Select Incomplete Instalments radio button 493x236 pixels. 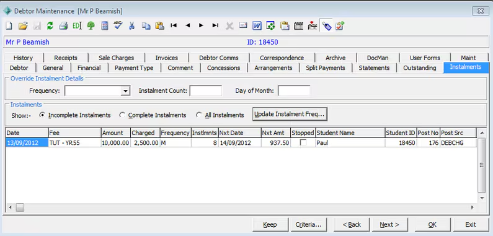coord(42,115)
